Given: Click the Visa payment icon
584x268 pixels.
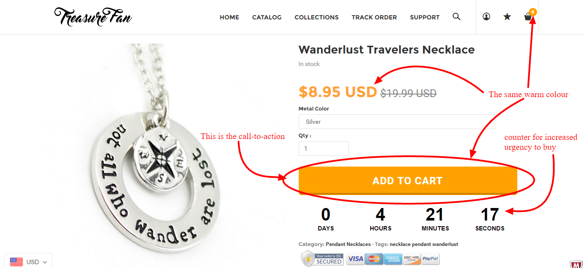Looking at the screenshot, I should 355,259.
